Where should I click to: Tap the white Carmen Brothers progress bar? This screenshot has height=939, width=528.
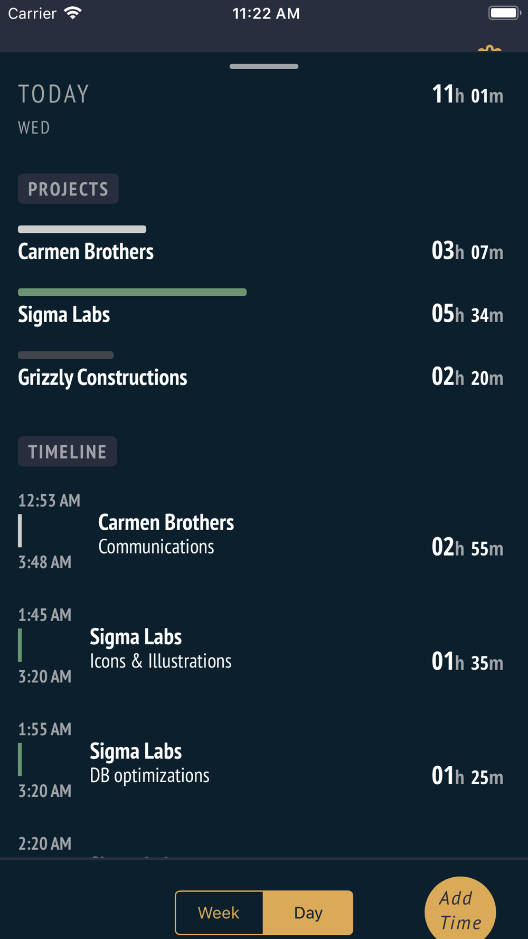point(82,229)
